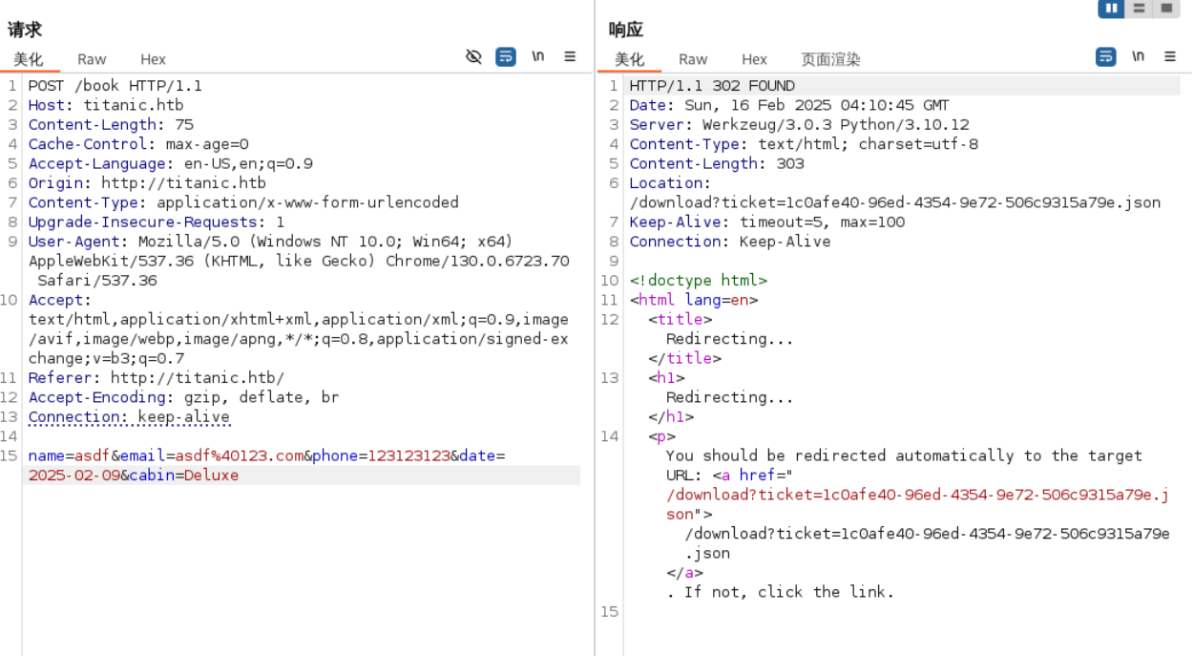The image size is (1194, 656).
Task: Click the POST /book HTTP/1.1 request line
Action: click(x=115, y=86)
